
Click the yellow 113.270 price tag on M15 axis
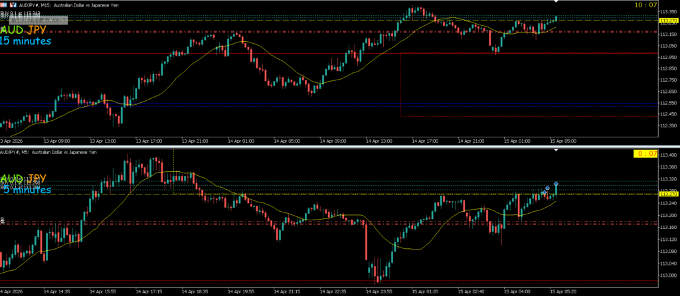pos(666,21)
